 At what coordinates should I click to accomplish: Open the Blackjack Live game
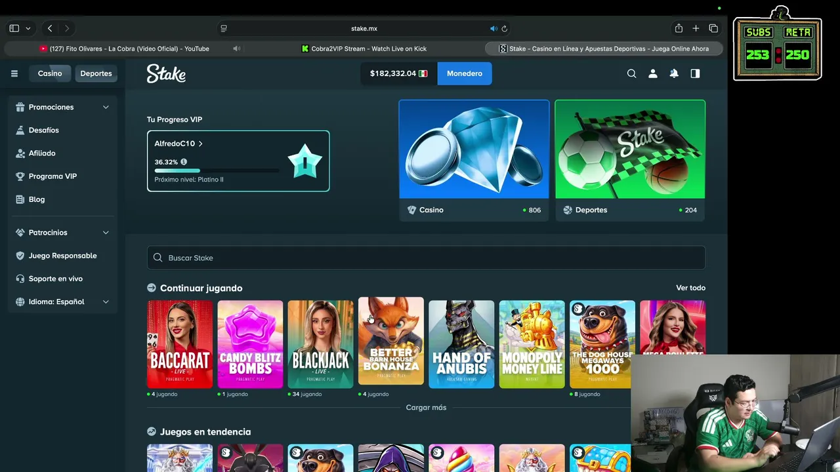coord(320,344)
